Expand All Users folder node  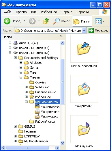pos(21,62)
